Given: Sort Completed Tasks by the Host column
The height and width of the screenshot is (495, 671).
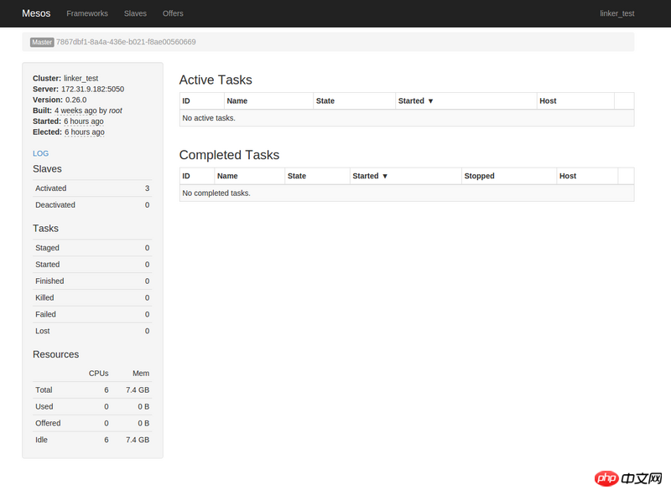Looking at the screenshot, I should [568, 176].
